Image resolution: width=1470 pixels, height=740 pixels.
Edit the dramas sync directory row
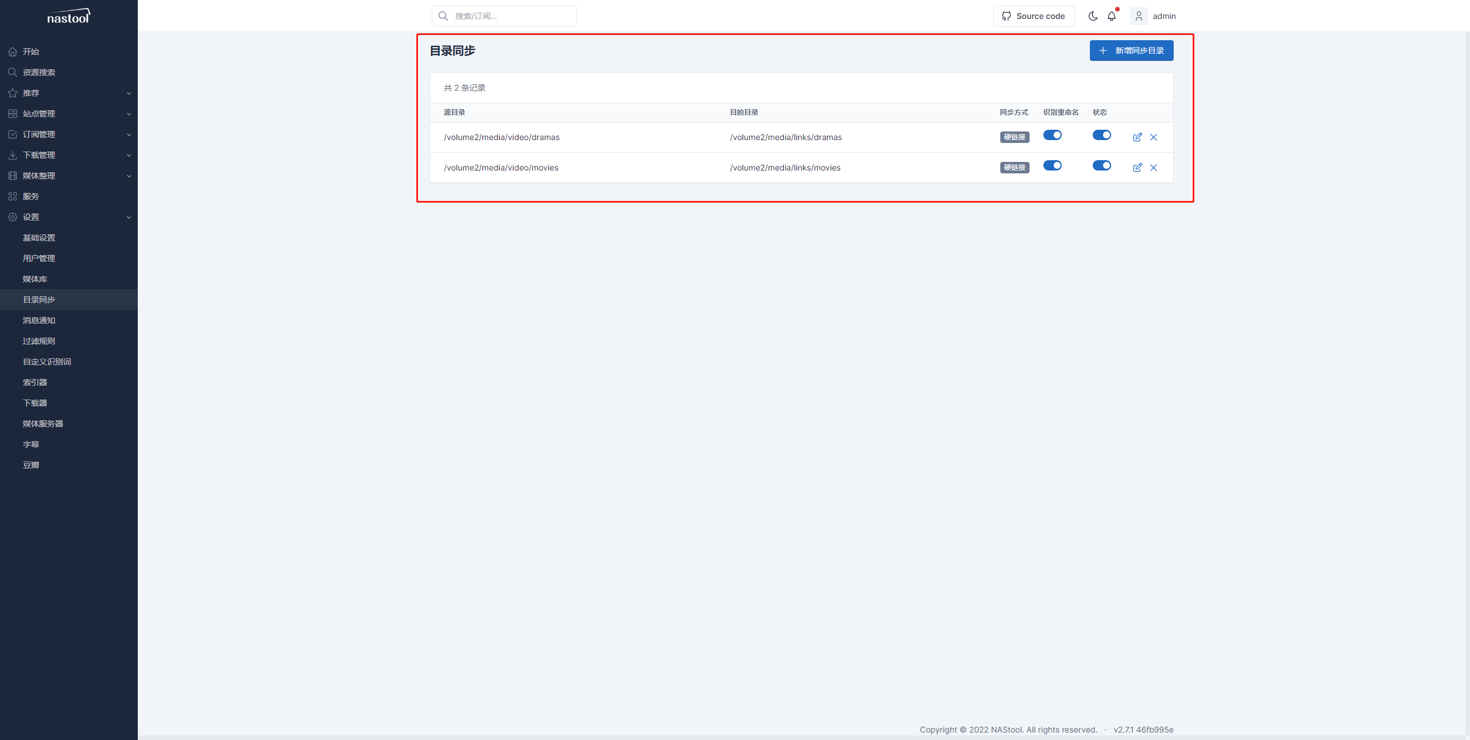point(1137,137)
